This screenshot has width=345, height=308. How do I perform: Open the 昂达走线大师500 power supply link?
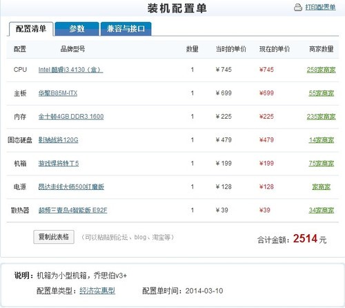tap(71, 186)
